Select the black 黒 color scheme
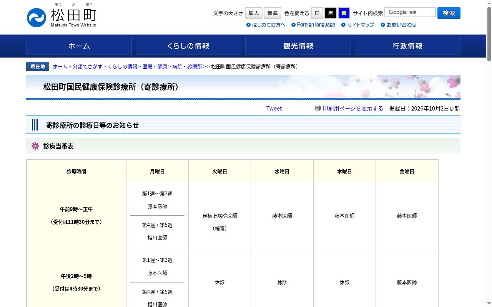Image resolution: width=492 pixels, height=307 pixels. click(331, 13)
